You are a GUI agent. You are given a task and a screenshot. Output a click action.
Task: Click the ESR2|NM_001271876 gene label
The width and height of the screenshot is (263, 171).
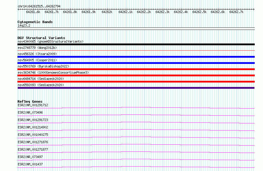33,142
